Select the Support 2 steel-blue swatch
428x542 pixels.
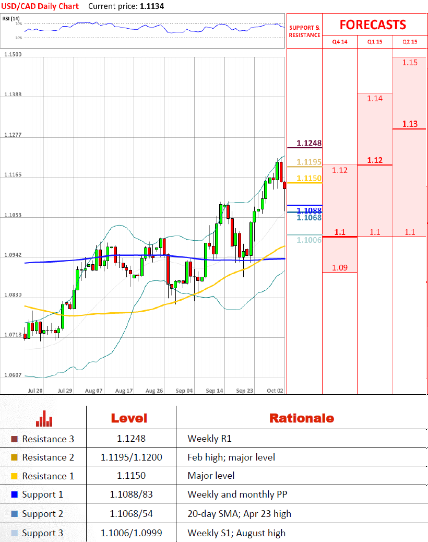point(14,514)
